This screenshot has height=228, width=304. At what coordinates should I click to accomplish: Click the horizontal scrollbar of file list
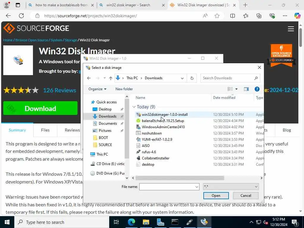coord(180,178)
